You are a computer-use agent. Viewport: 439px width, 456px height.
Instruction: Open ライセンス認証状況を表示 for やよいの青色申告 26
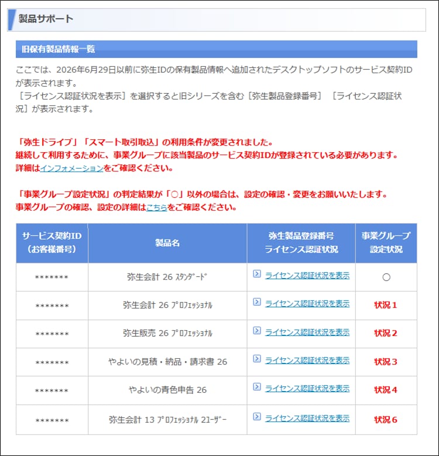(x=307, y=389)
